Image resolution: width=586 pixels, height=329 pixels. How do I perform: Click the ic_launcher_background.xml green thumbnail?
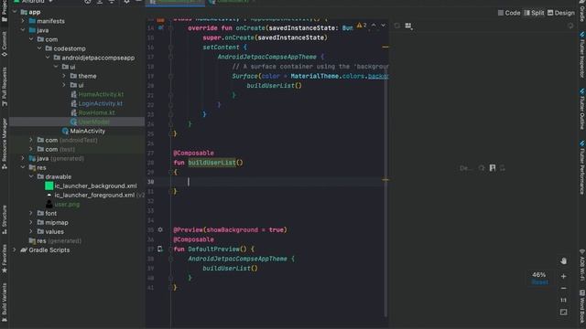coord(49,186)
